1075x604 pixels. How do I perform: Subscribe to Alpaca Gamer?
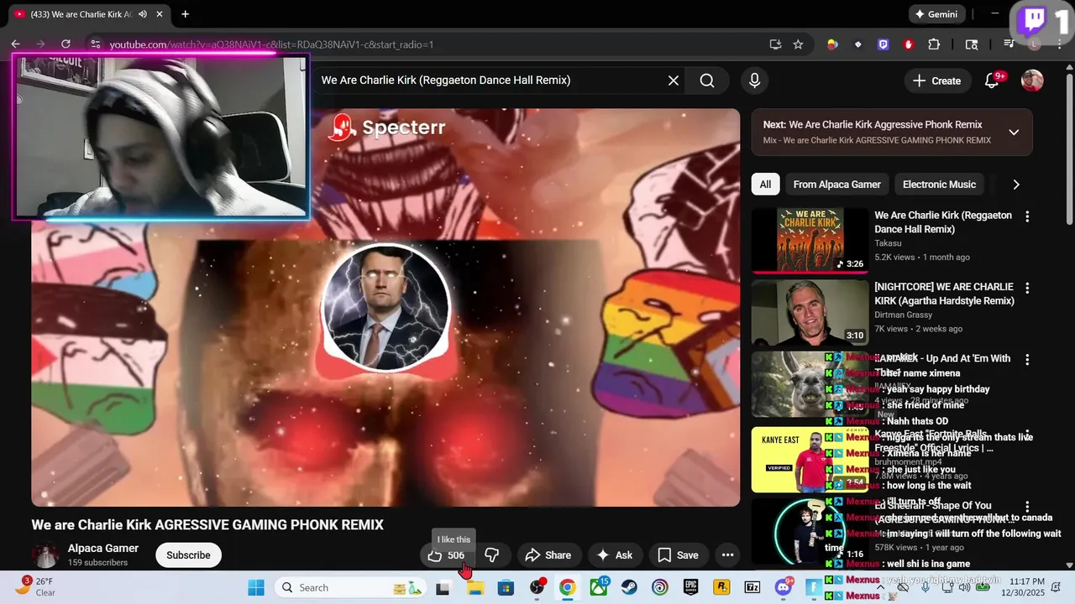[188, 555]
